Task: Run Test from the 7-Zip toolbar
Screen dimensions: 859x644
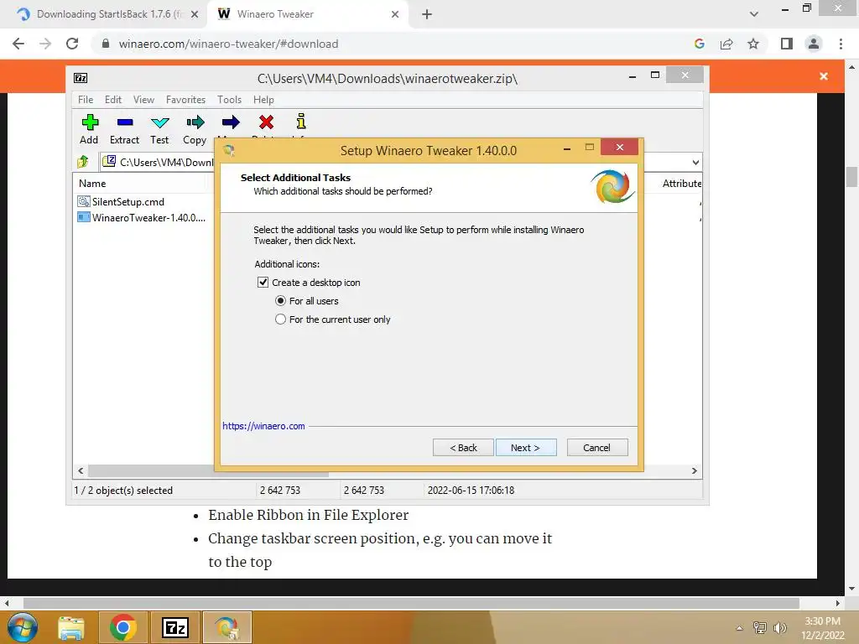Action: [x=159, y=129]
